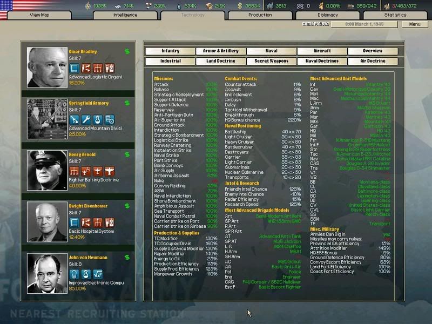Click the green dollar icon beside John von Neumann
The image size is (432, 324).
click(127, 258)
